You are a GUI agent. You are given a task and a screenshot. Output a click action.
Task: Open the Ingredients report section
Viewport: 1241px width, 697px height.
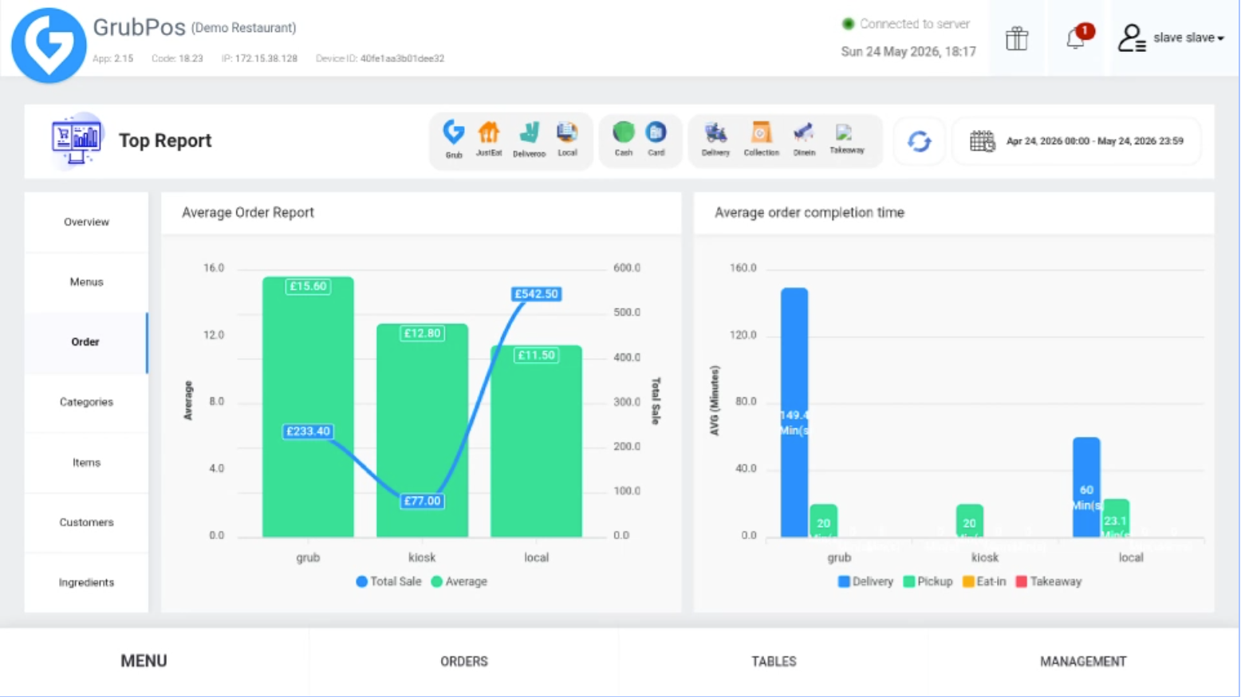coord(86,582)
